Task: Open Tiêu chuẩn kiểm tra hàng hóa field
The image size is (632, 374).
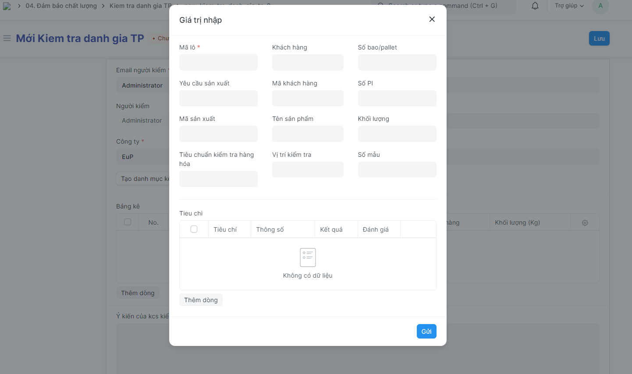Action: [218, 179]
